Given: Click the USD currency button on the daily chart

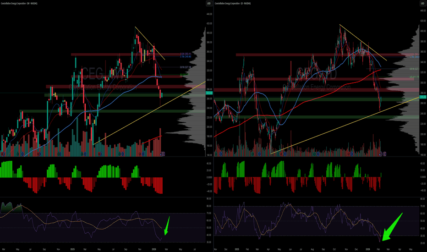Looking at the screenshot, I should pyautogui.click(x=422, y=4).
